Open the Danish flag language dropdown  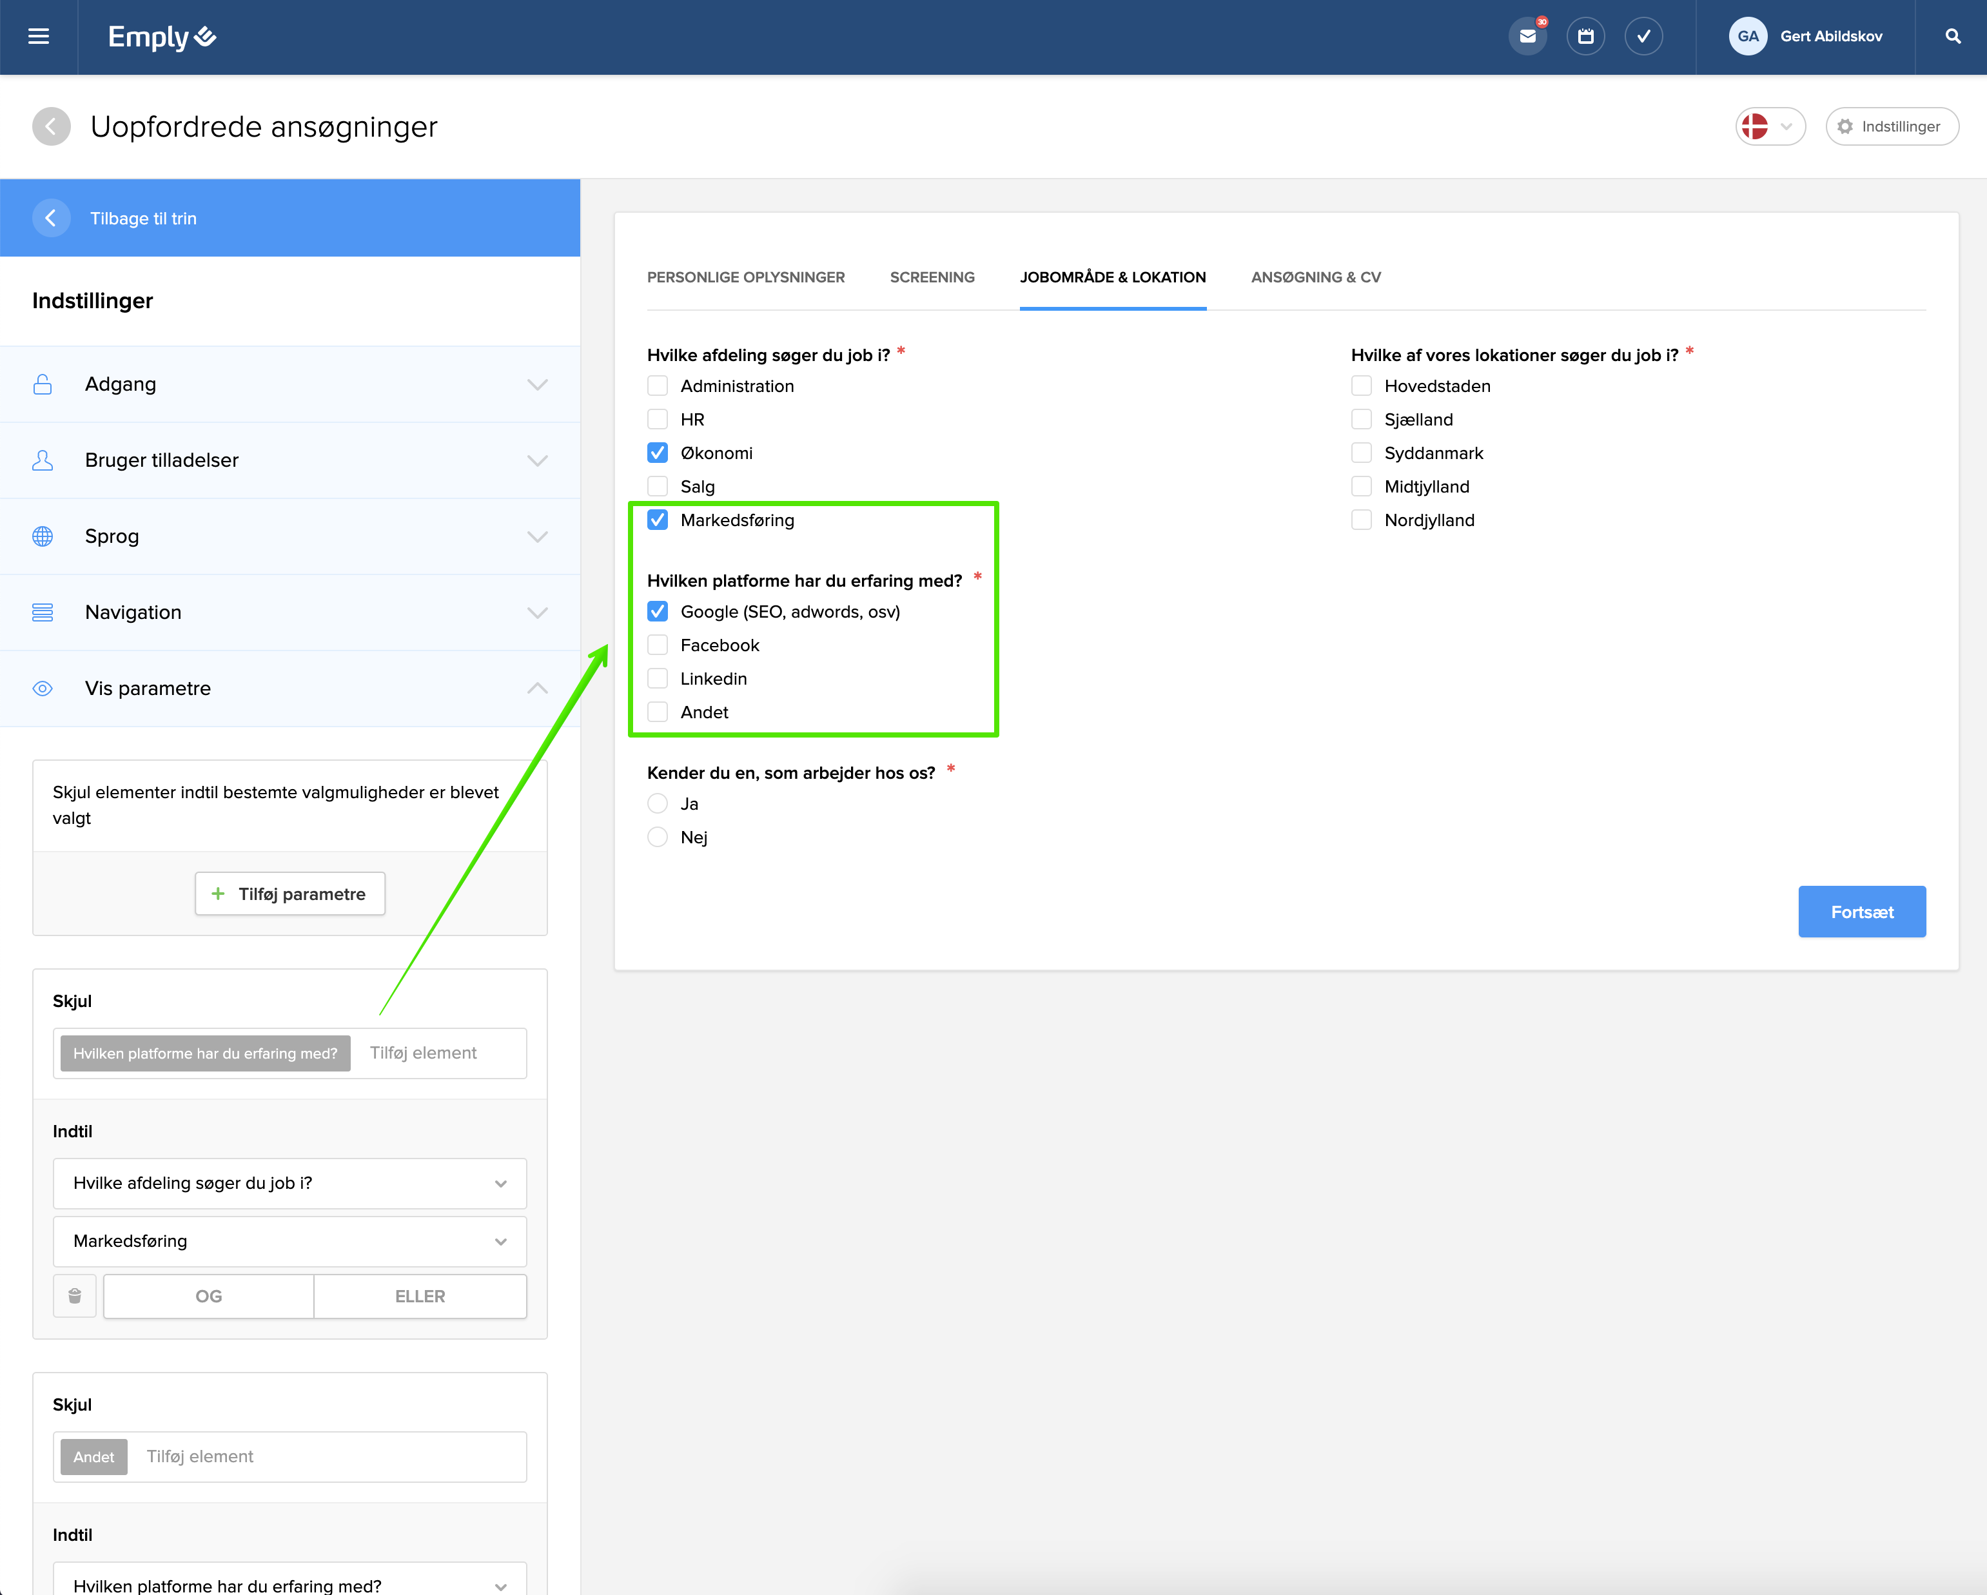click(x=1768, y=126)
